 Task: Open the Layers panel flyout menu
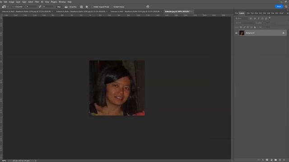click(288, 13)
